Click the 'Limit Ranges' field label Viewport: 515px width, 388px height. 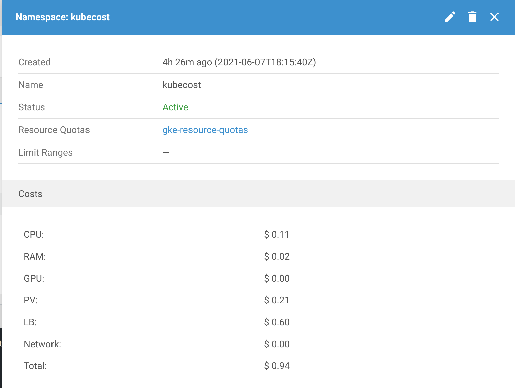click(x=45, y=153)
